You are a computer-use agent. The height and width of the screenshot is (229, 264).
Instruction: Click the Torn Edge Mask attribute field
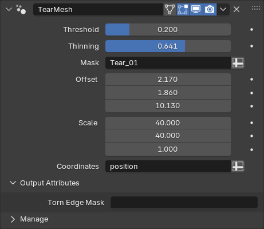coord(184,203)
